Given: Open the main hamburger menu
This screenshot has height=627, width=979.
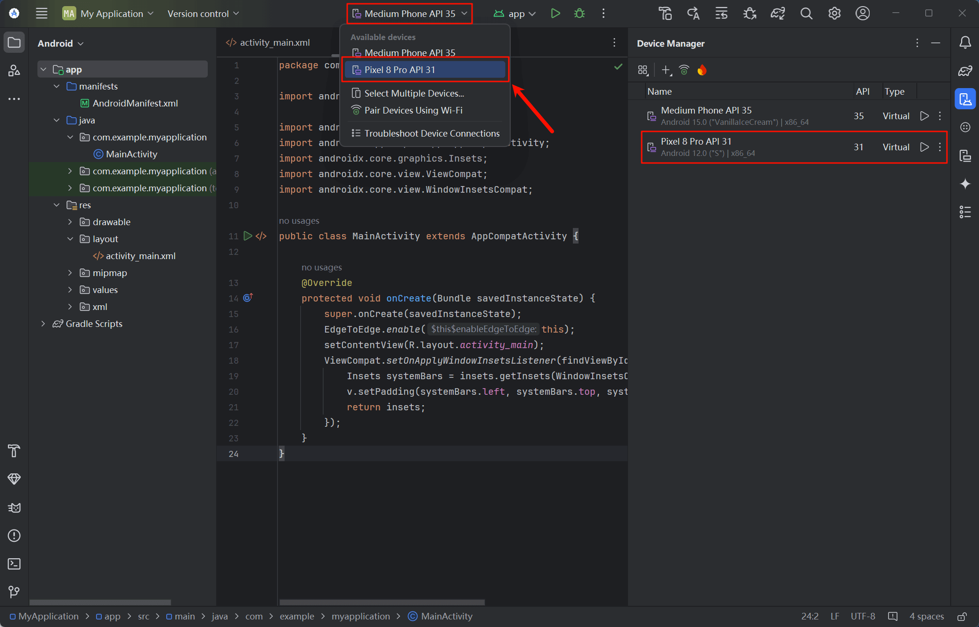Looking at the screenshot, I should (x=41, y=14).
